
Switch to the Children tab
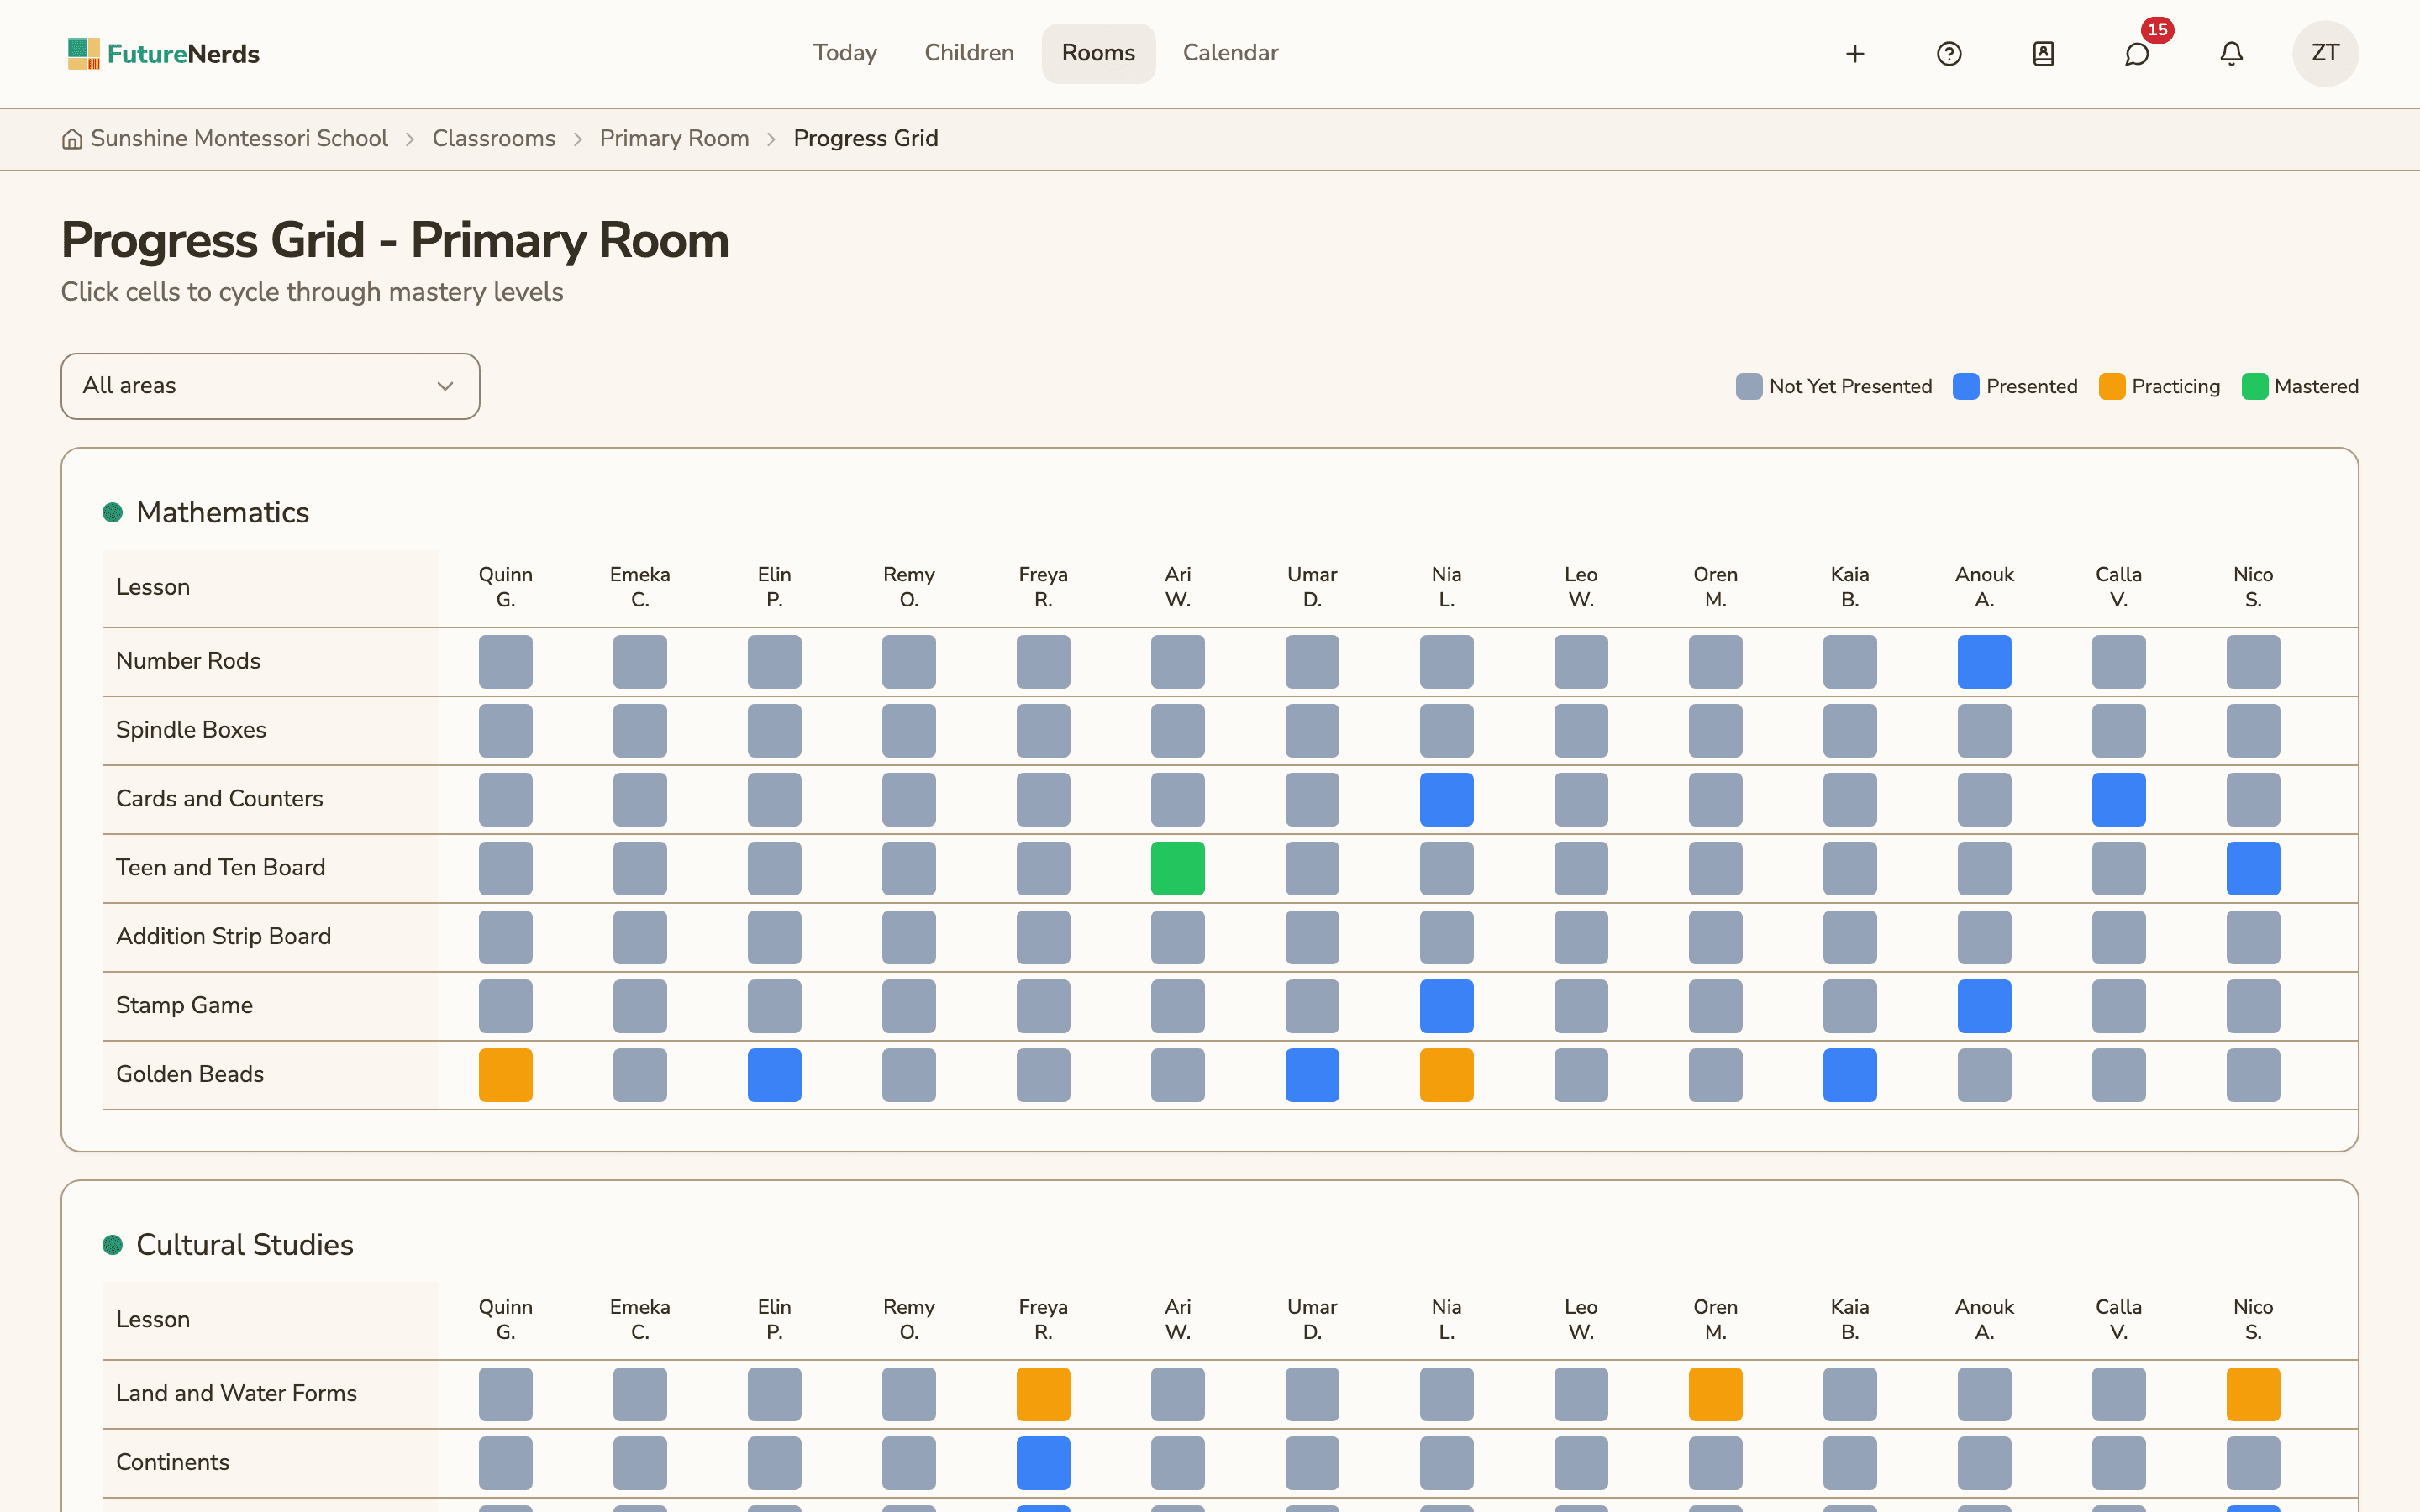(969, 53)
